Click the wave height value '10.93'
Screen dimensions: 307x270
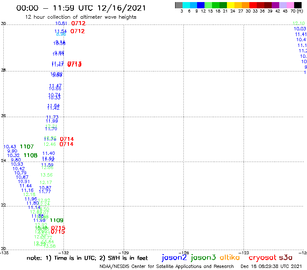(x=17, y=164)
